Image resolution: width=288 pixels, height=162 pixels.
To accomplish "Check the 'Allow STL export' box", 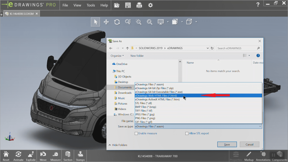I will (x=187, y=134).
